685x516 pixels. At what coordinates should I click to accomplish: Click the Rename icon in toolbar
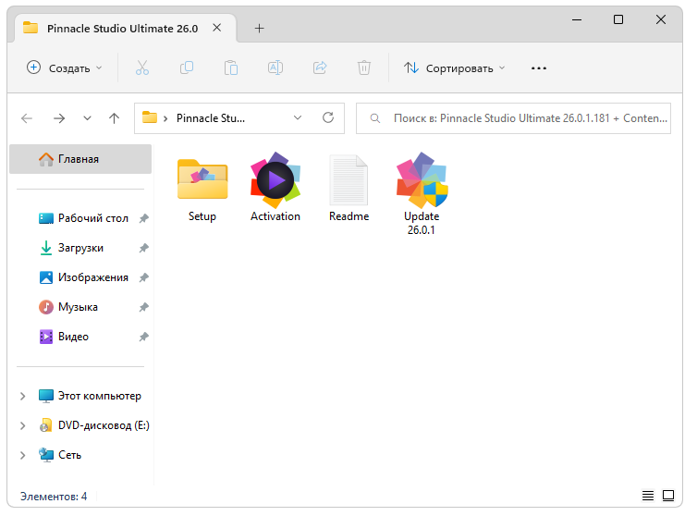tap(275, 68)
